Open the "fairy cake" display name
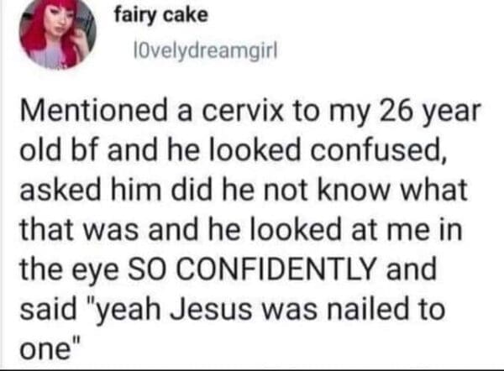 click(155, 18)
